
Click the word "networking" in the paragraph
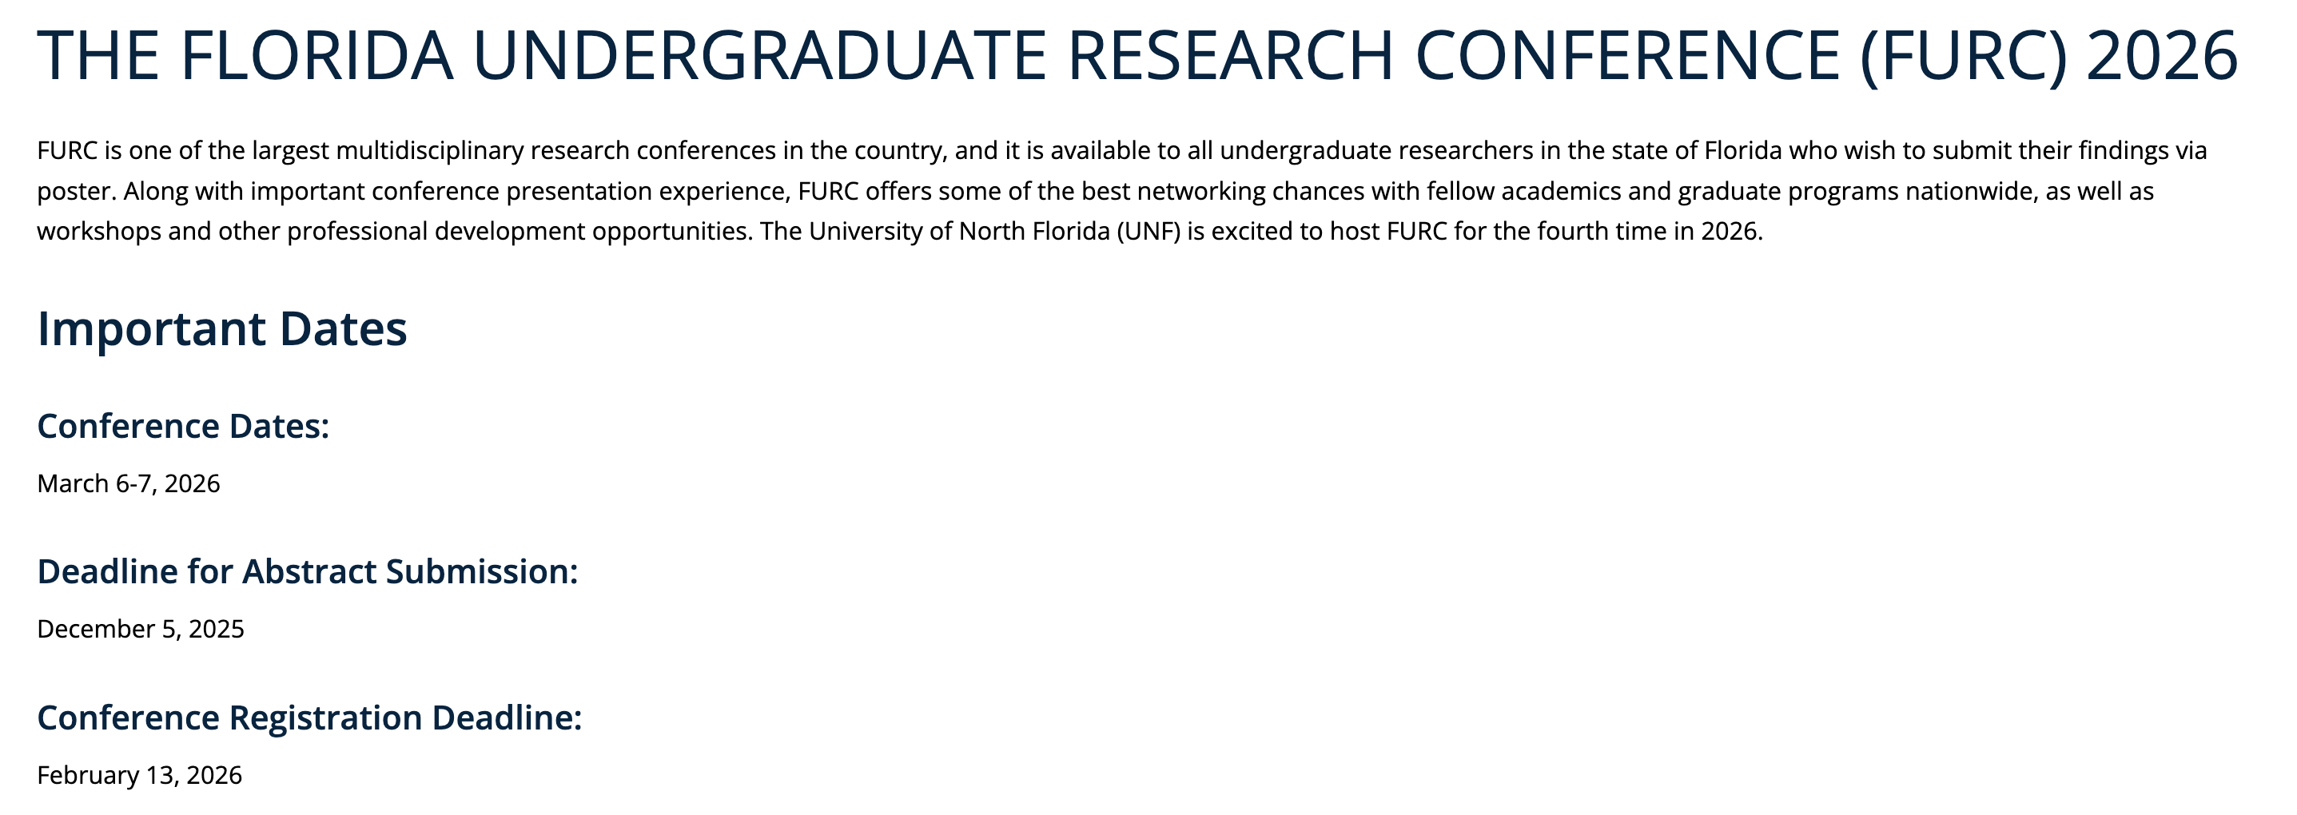1200,192
